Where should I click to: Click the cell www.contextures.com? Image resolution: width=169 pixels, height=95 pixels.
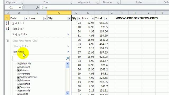(x=137, y=18)
